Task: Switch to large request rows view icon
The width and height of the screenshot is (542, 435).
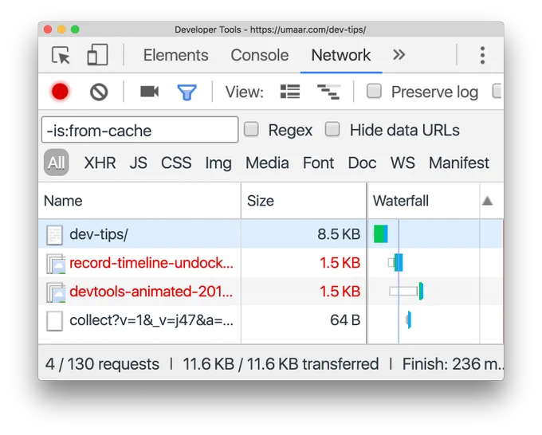Action: point(289,92)
